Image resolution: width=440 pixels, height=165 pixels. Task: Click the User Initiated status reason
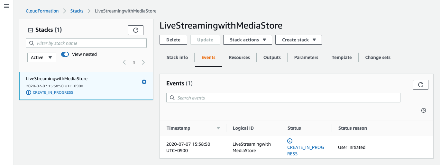[352, 147]
